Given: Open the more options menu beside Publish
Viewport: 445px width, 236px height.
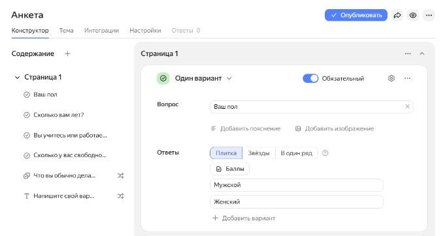Looking at the screenshot, I should point(429,15).
